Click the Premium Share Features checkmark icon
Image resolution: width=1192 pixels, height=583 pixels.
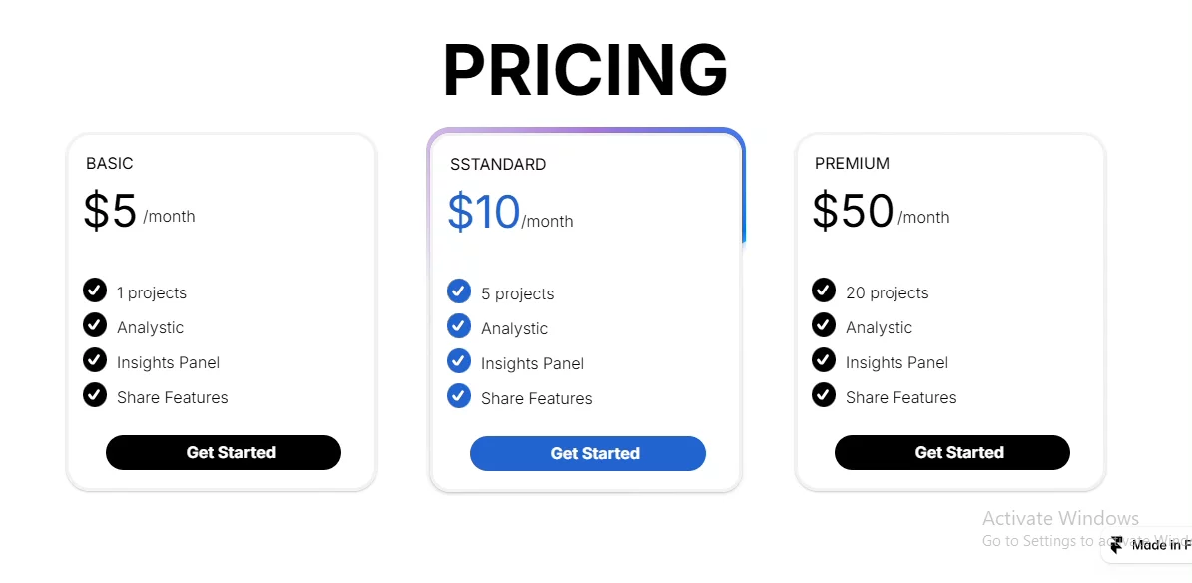click(824, 395)
